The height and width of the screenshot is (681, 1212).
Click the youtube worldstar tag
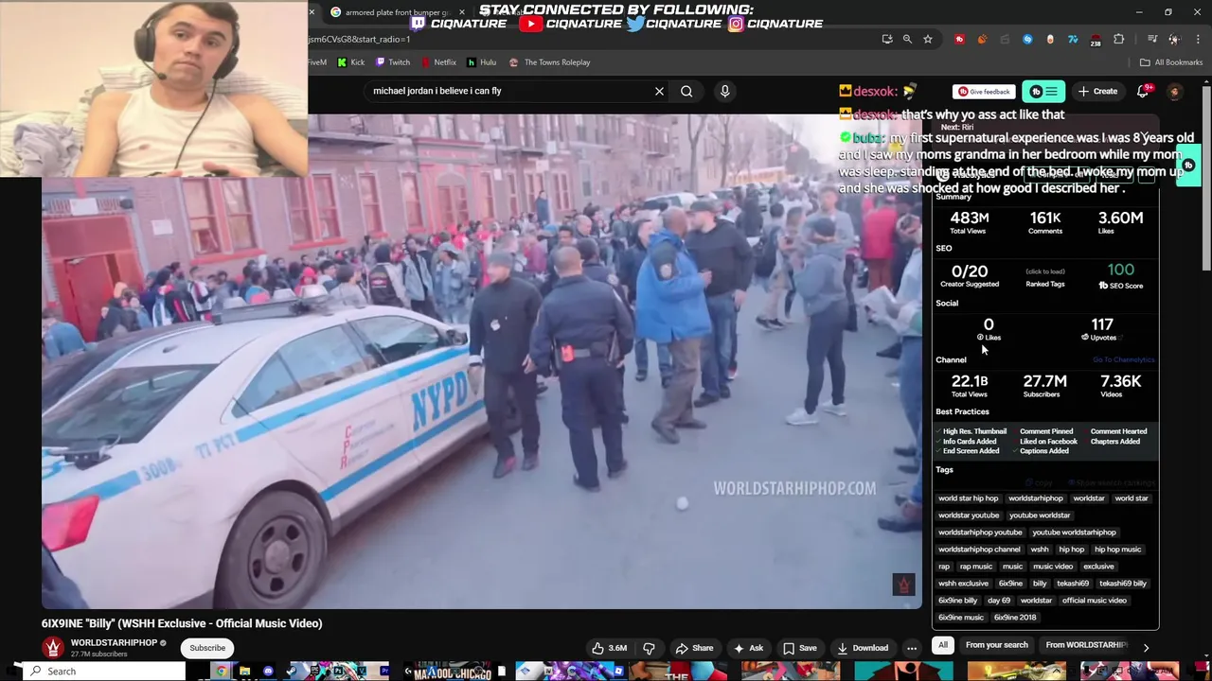tap(1040, 515)
